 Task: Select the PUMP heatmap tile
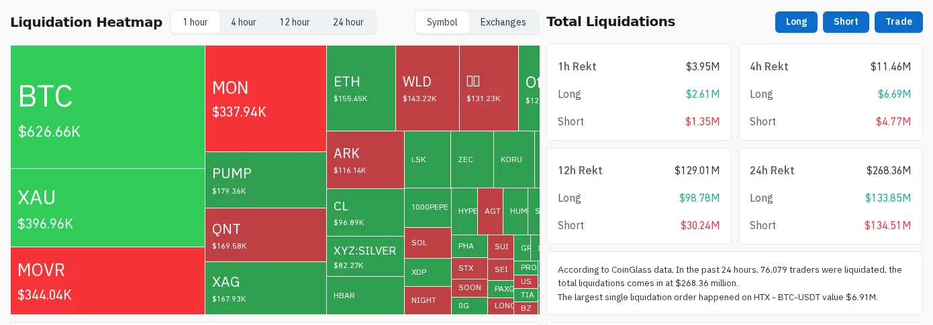click(x=266, y=180)
